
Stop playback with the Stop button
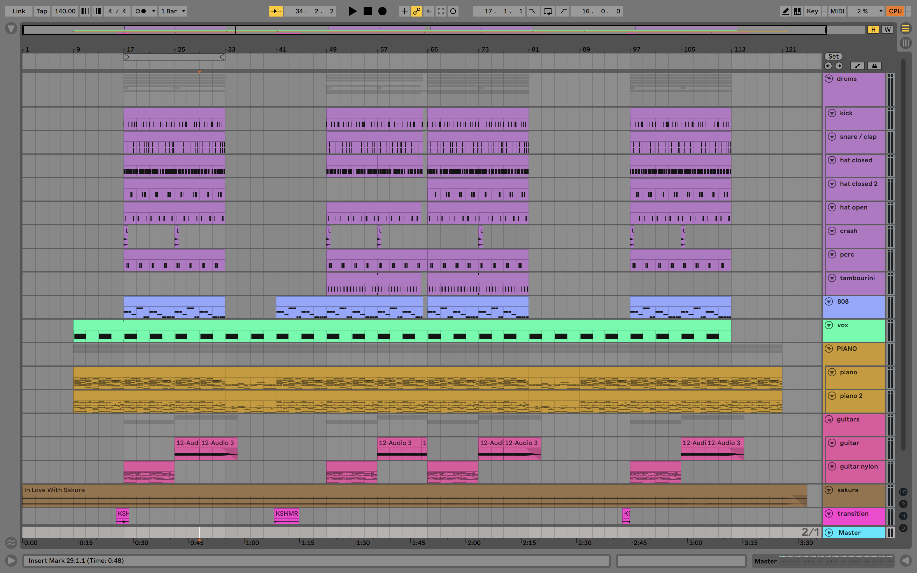[367, 11]
